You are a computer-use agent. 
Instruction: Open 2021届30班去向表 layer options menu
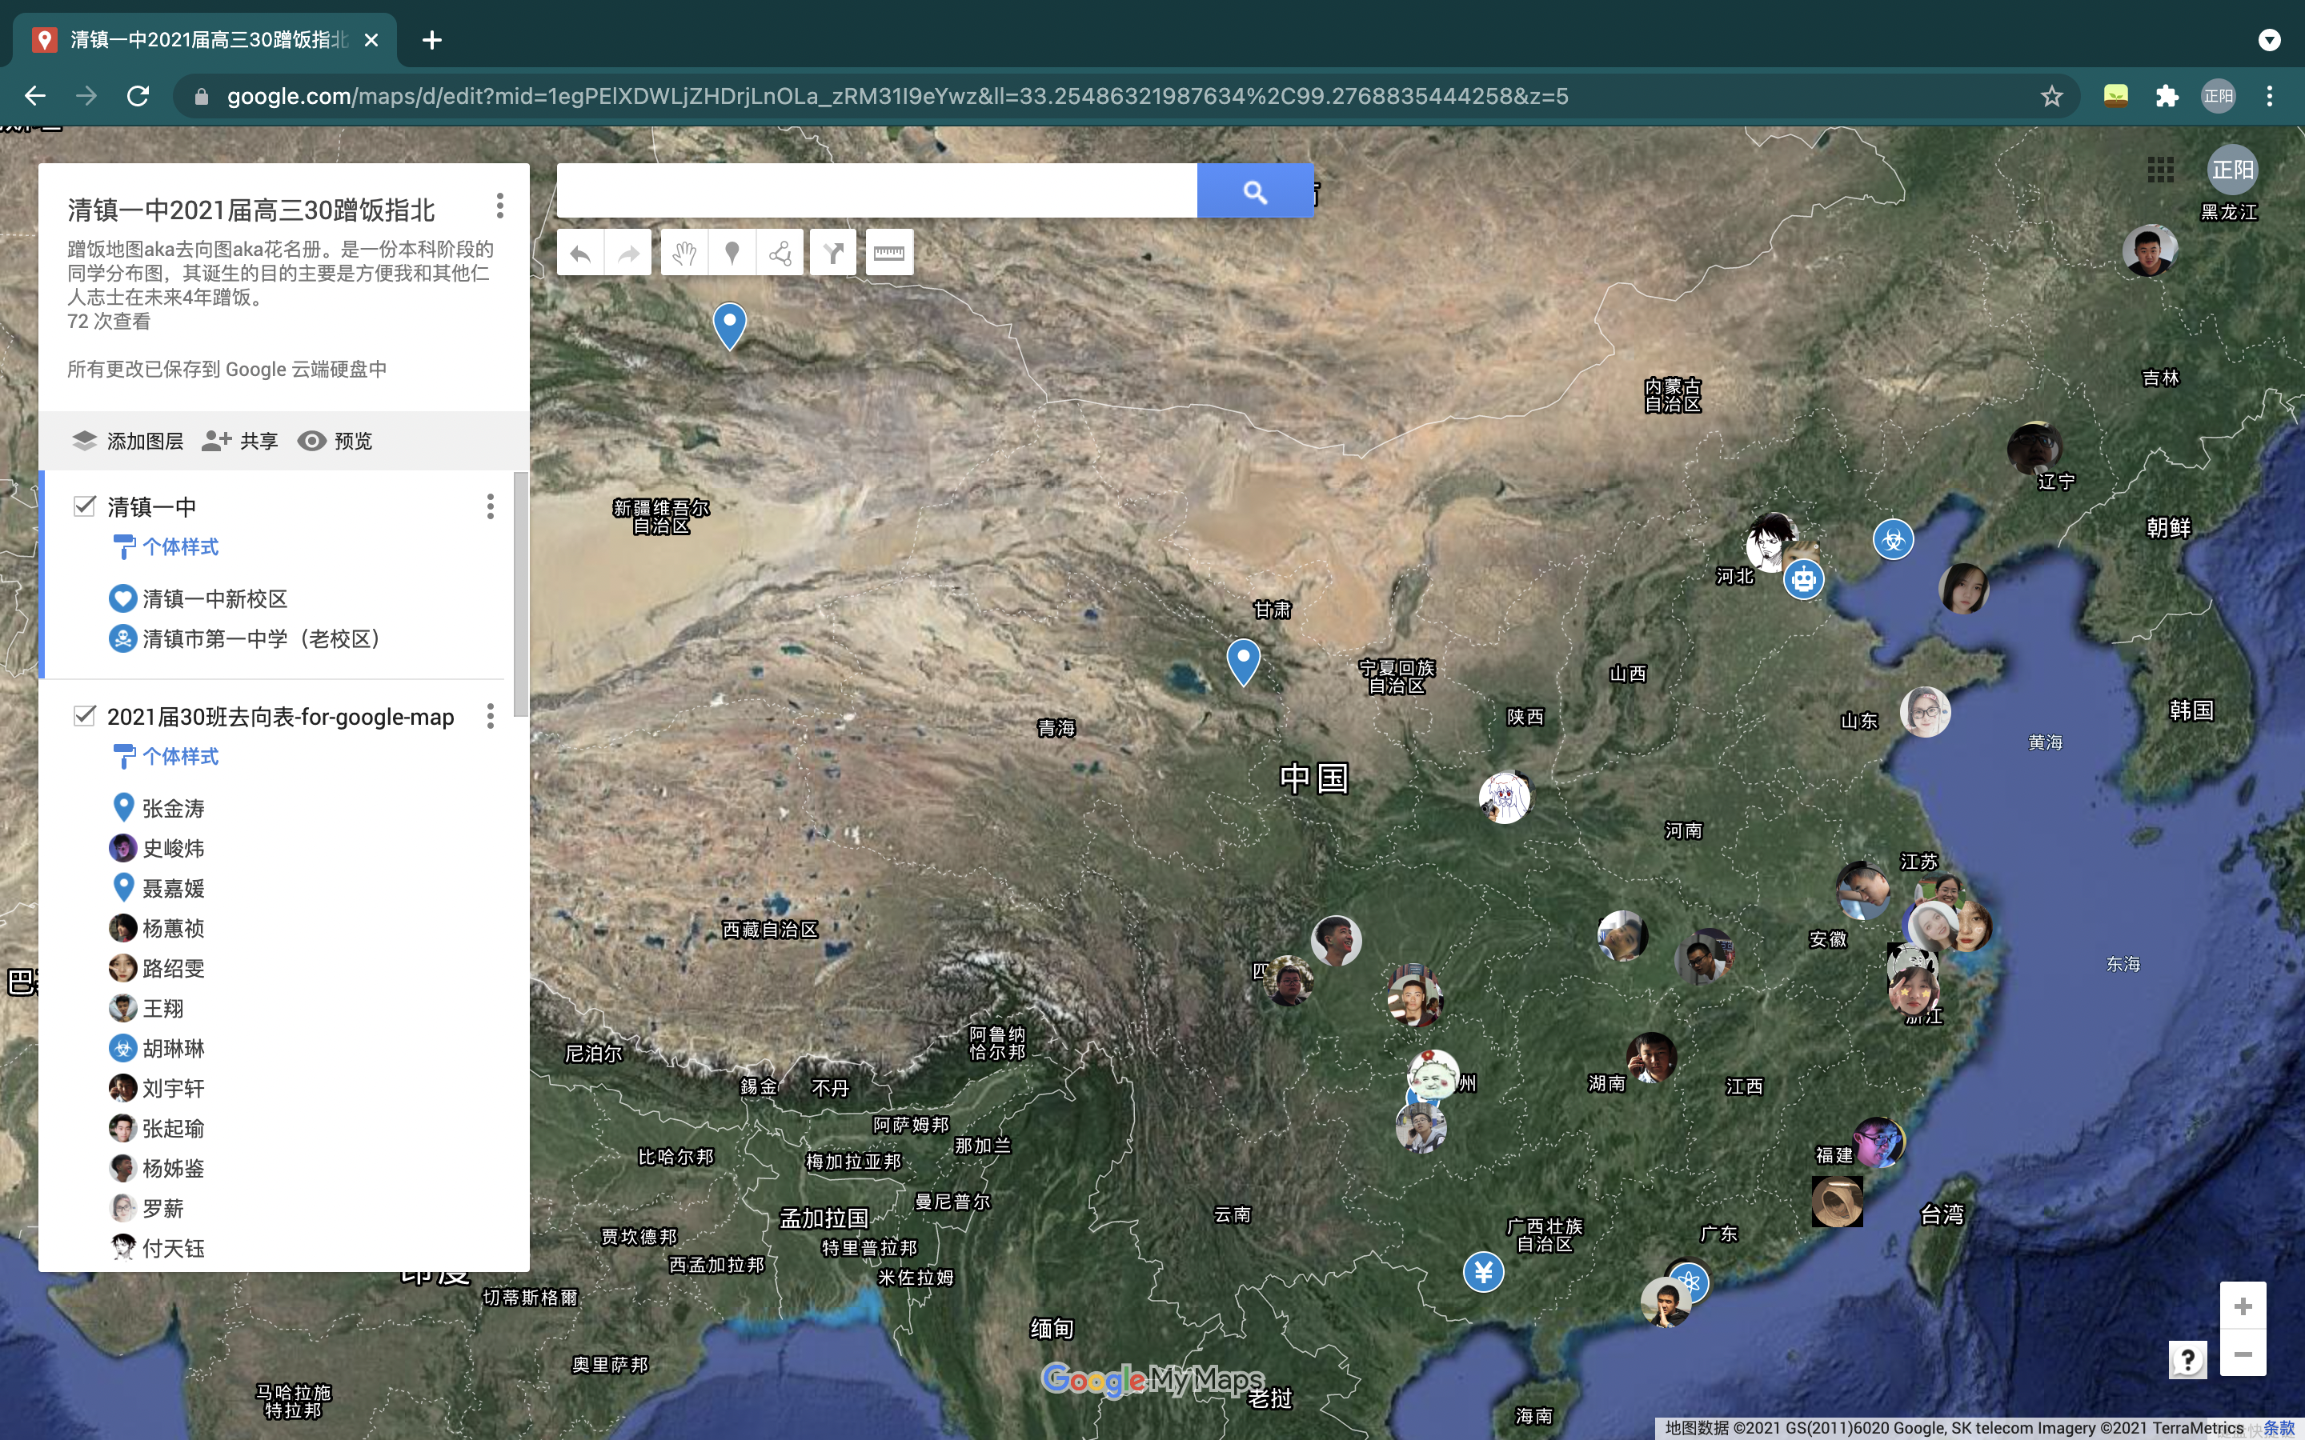[491, 715]
